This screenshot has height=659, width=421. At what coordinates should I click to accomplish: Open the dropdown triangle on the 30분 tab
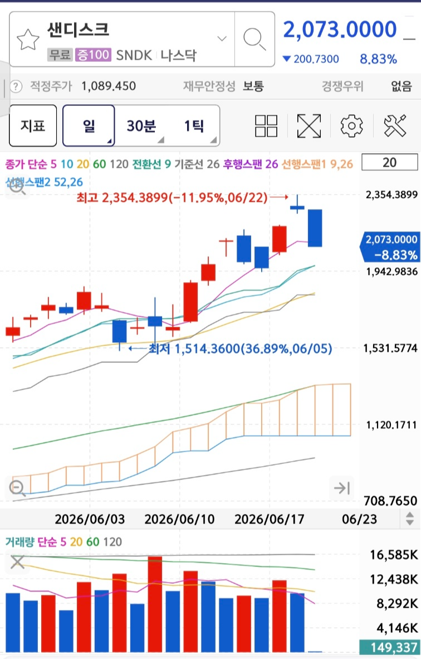point(161,140)
